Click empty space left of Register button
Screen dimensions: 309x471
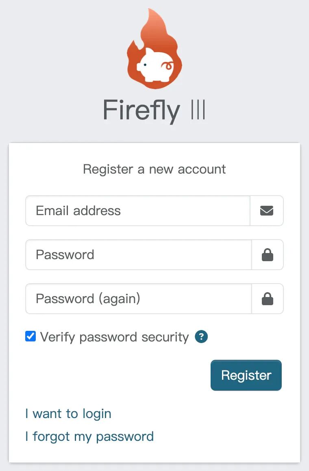(117, 375)
